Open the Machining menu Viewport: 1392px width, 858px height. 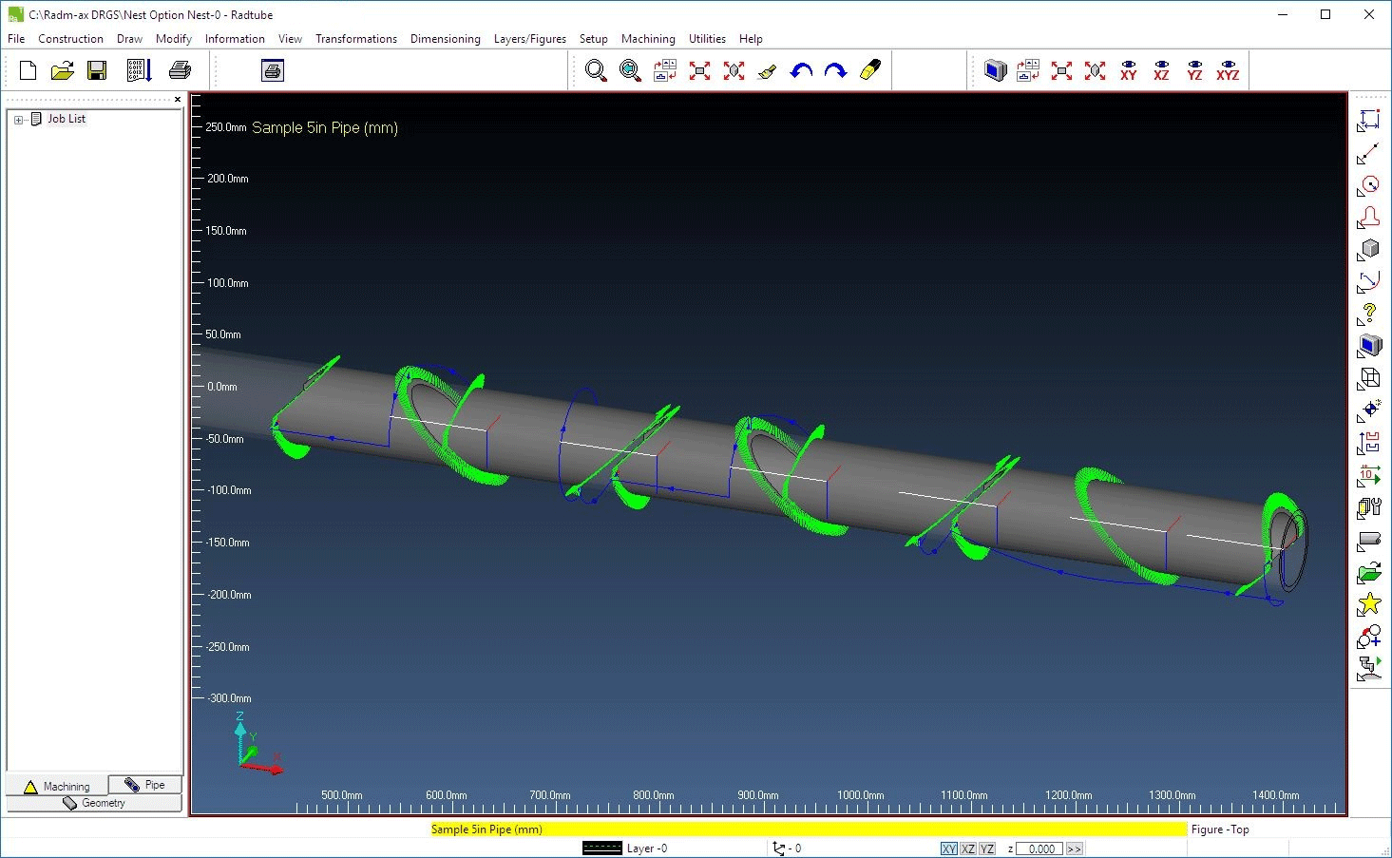click(x=648, y=39)
